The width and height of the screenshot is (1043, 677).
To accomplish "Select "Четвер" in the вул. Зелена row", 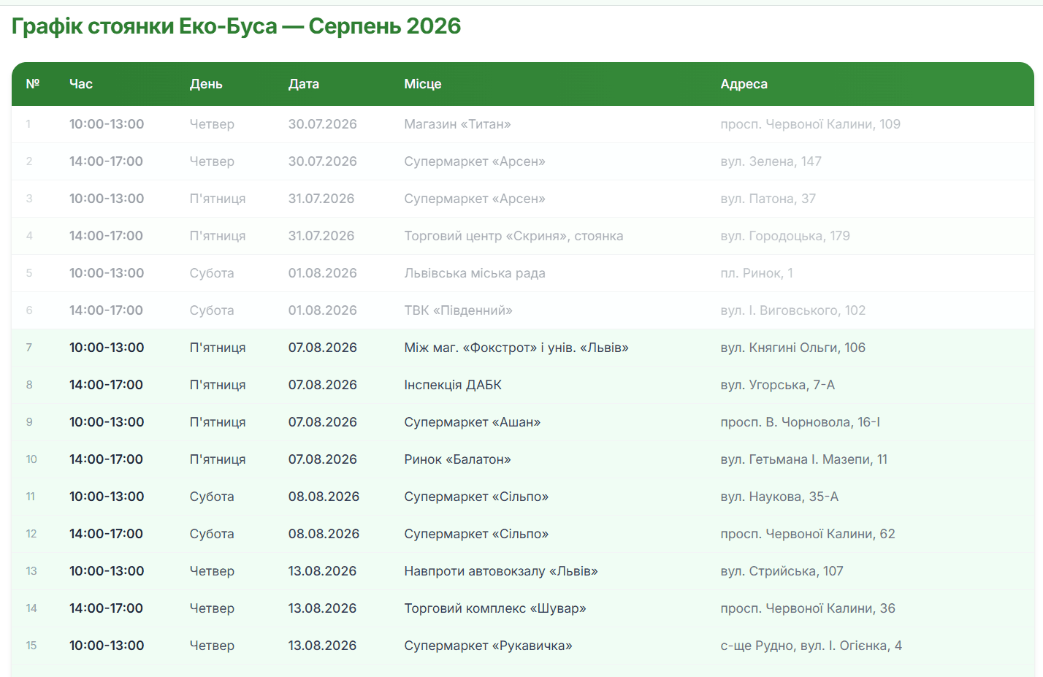I will tap(212, 161).
